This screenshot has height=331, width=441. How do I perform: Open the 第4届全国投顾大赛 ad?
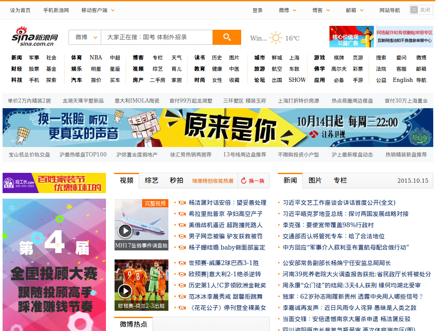54,265
